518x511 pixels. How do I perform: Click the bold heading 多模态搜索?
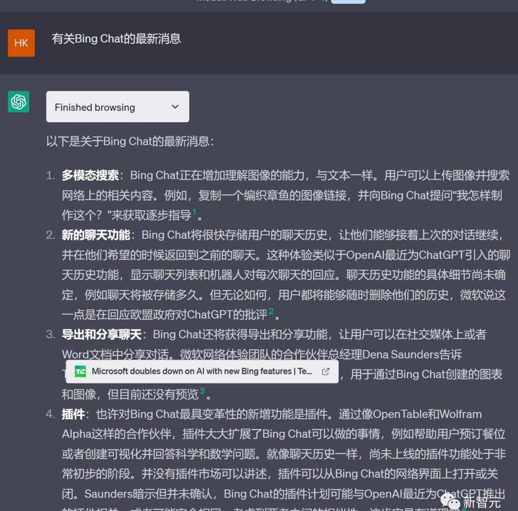point(90,175)
